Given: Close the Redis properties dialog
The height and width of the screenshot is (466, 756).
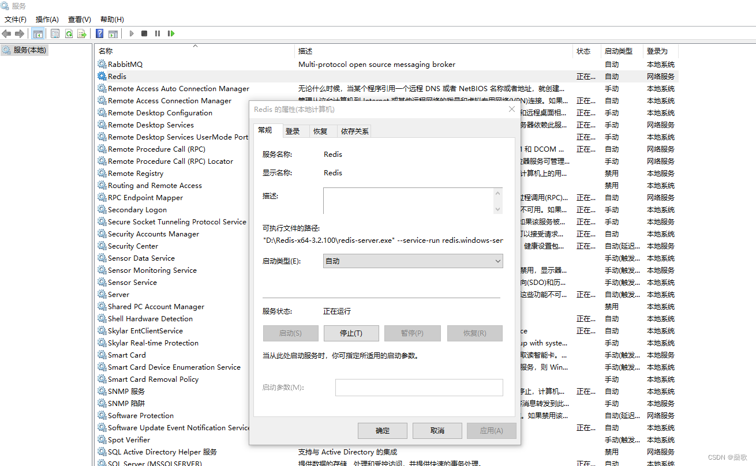Looking at the screenshot, I should [511, 109].
